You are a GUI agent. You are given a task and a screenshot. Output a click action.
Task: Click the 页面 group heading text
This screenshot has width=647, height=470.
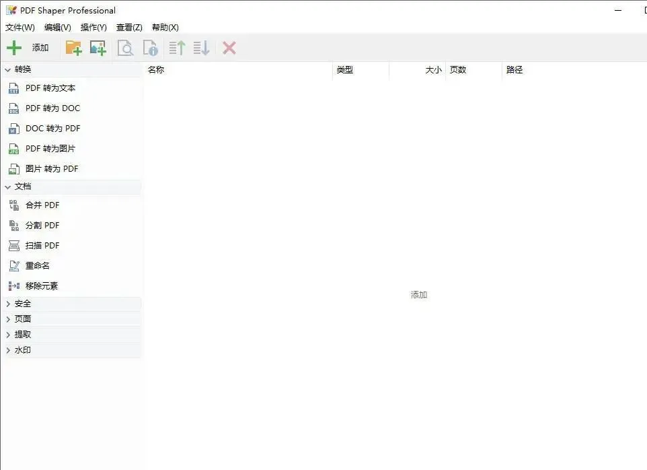coord(23,319)
